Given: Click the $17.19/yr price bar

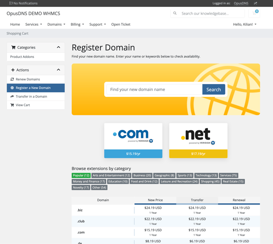Looking at the screenshot, I should click(x=198, y=154).
